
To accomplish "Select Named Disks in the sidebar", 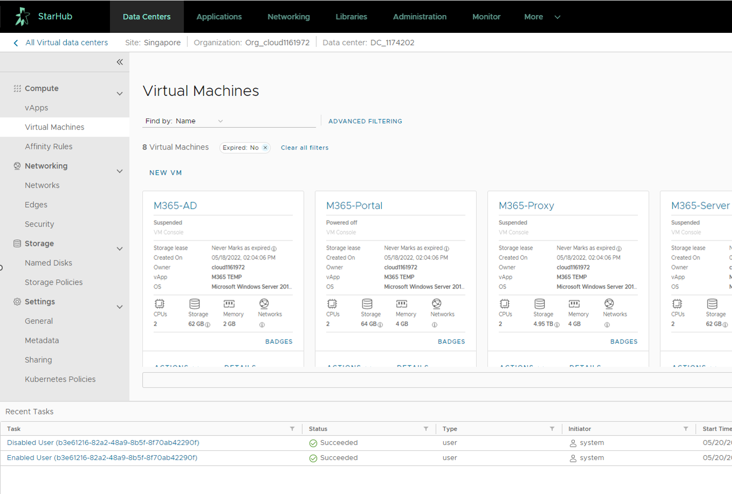I will tap(48, 263).
